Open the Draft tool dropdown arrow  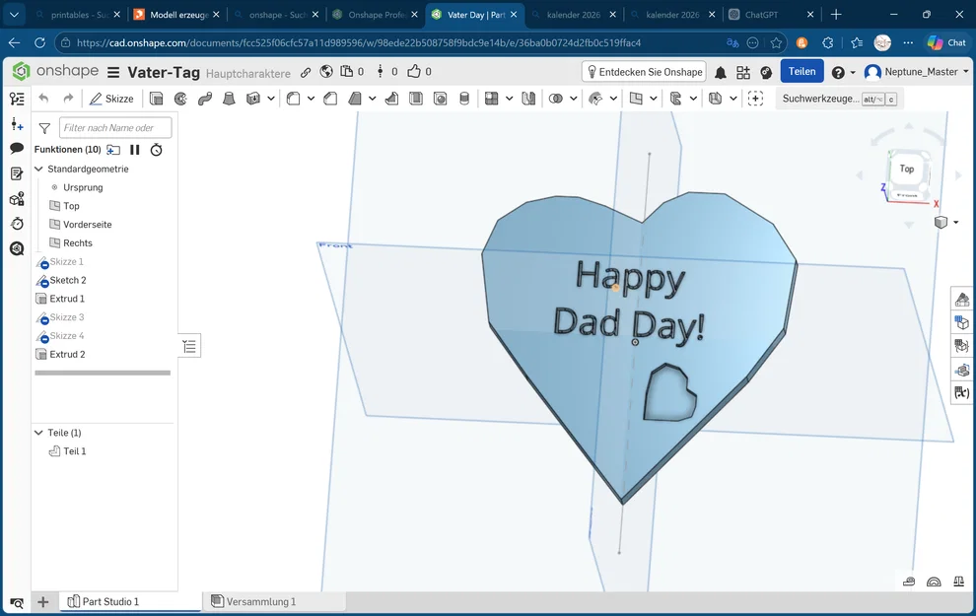(373, 99)
